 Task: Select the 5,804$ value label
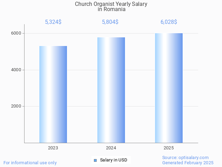110,22
